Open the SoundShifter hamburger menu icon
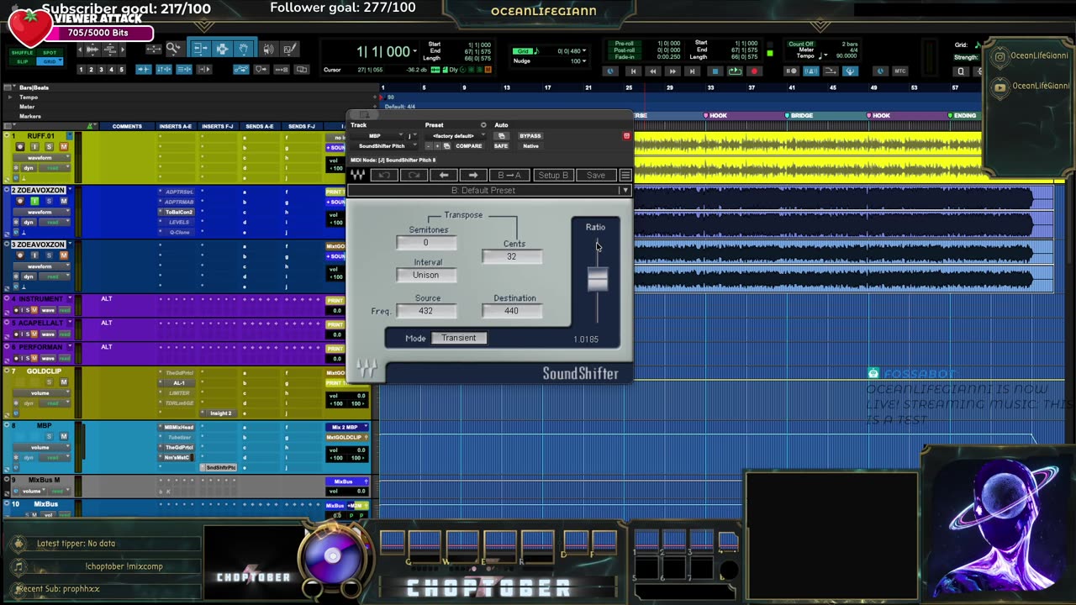The image size is (1076, 605). pos(625,175)
